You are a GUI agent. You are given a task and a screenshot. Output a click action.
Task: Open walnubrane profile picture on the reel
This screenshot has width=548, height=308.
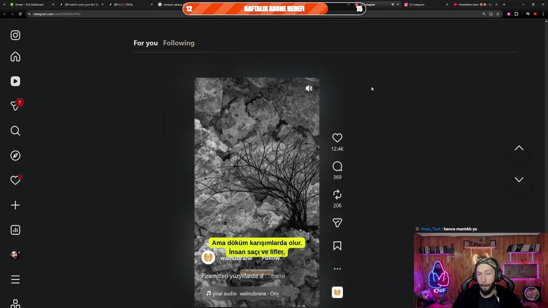[x=208, y=257]
